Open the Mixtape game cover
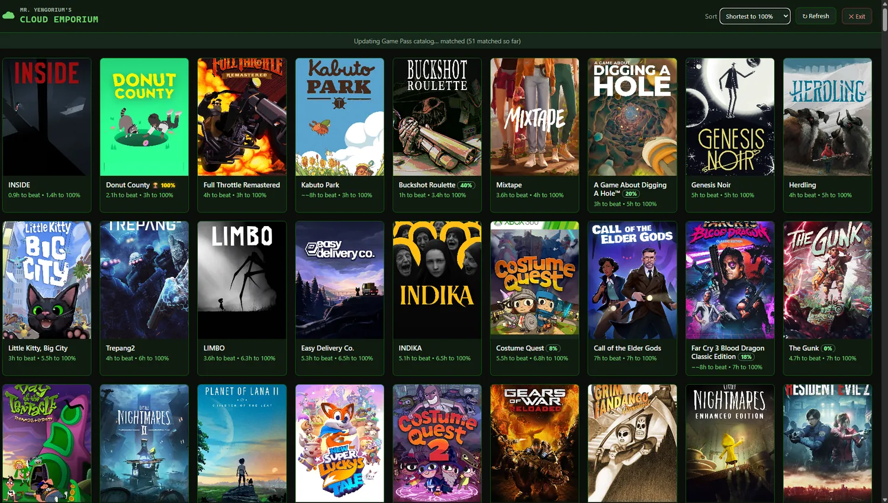Image resolution: width=888 pixels, height=503 pixels. (x=535, y=117)
